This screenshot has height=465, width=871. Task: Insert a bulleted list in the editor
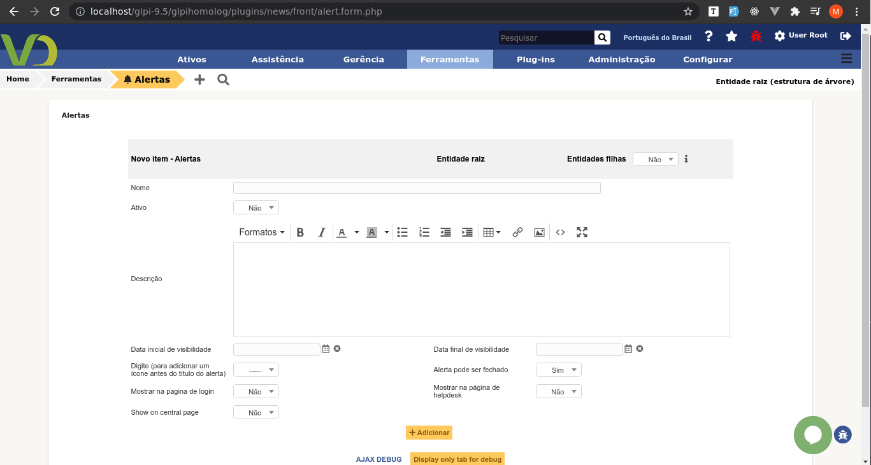tap(402, 232)
